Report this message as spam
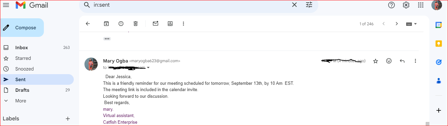Image resolution: width=448 pixels, height=126 pixels. tap(121, 24)
